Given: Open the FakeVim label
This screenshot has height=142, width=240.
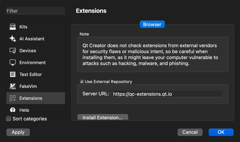Looking at the screenshot, I should point(28,86).
